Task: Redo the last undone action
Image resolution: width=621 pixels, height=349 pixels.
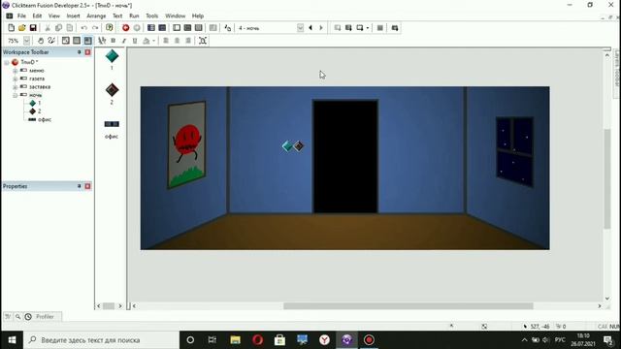Action: (95, 28)
